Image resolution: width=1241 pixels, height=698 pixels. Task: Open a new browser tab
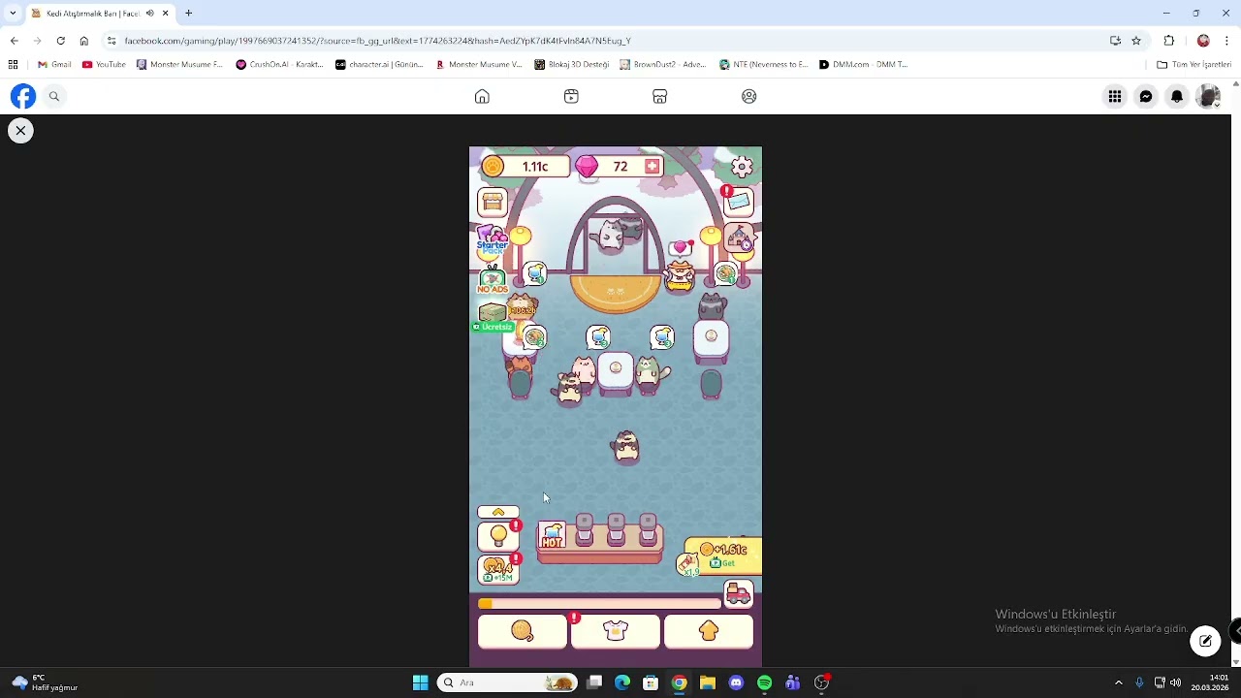(x=189, y=14)
